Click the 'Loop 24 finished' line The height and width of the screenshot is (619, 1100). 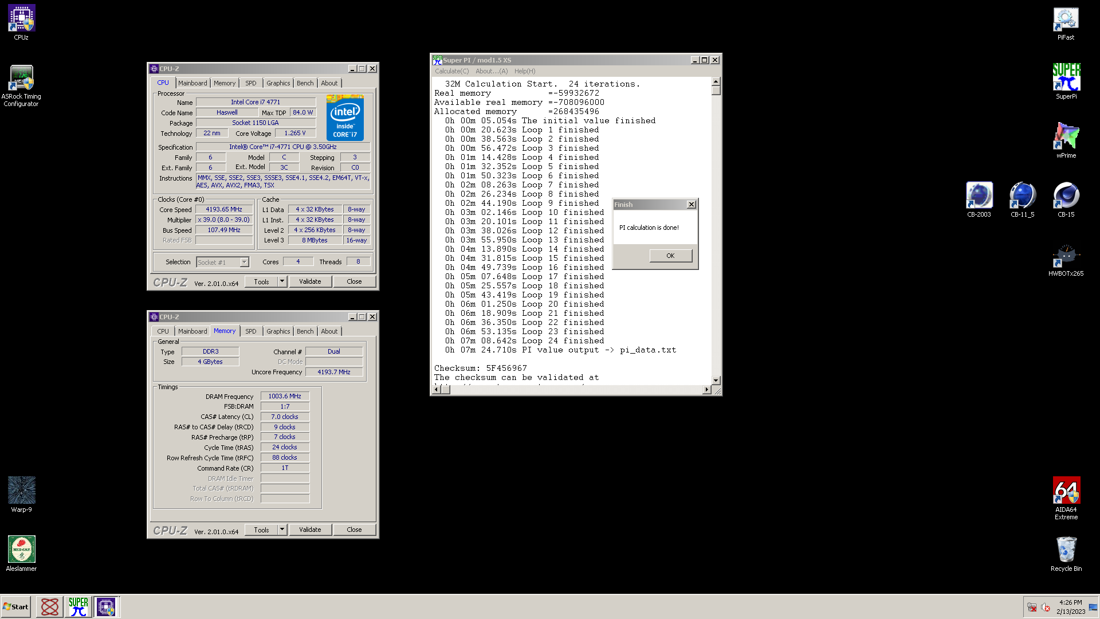[x=563, y=340]
